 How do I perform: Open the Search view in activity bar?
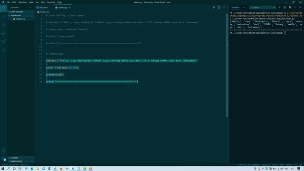pos(4,17)
